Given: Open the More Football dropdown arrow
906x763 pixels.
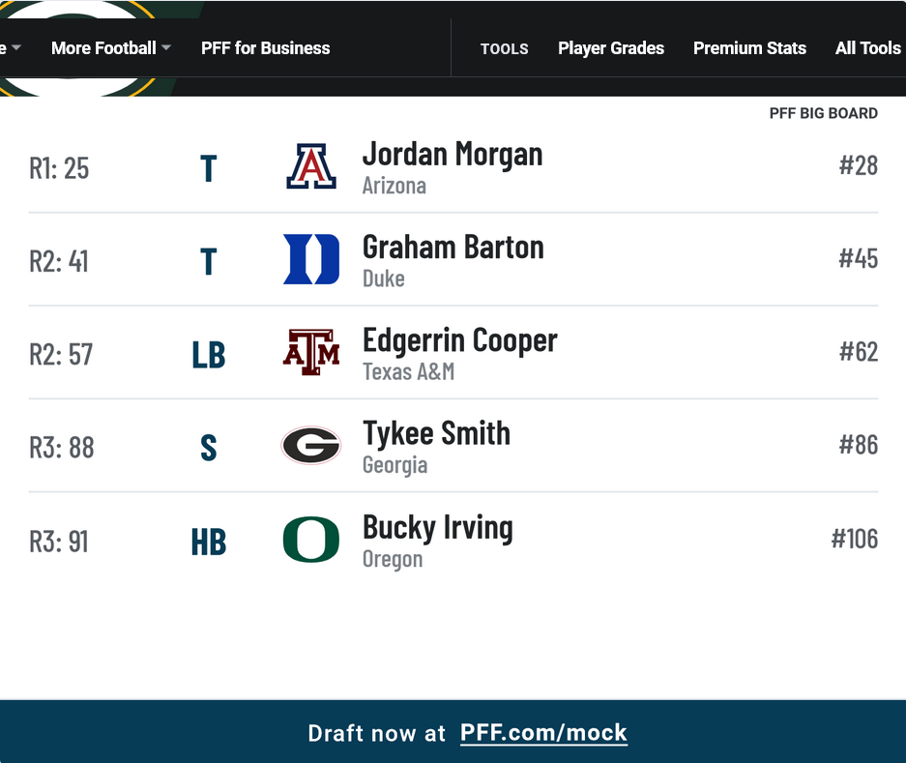Looking at the screenshot, I should pos(166,48).
